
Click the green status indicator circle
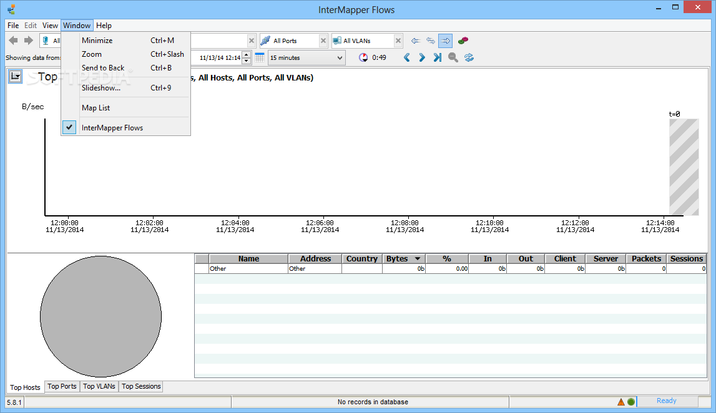click(x=631, y=402)
